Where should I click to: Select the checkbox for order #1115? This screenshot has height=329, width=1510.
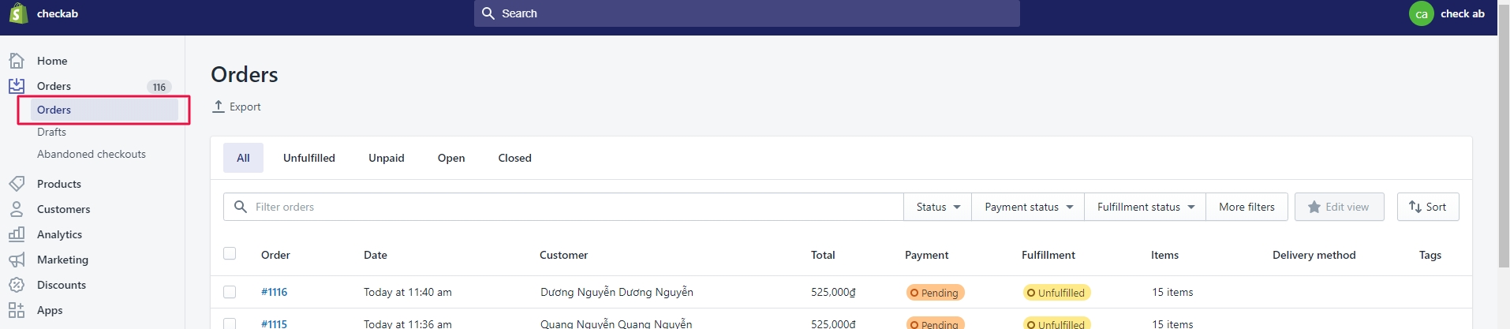point(230,323)
